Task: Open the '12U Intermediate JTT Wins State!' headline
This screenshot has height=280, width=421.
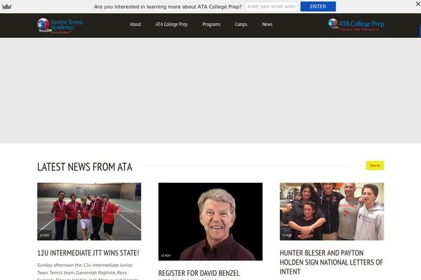Action: tap(88, 253)
